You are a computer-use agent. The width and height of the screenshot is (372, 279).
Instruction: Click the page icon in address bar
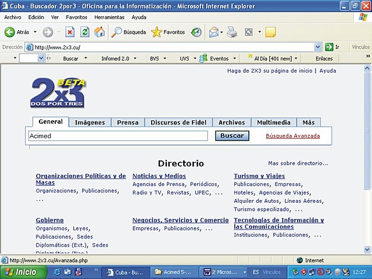pos(30,47)
